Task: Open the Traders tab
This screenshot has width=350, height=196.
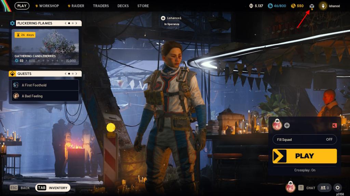Action: pos(101,6)
